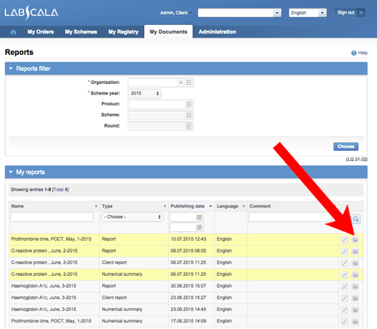Click the LabScala logo
The width and height of the screenshot is (377, 329).
[x=32, y=13]
